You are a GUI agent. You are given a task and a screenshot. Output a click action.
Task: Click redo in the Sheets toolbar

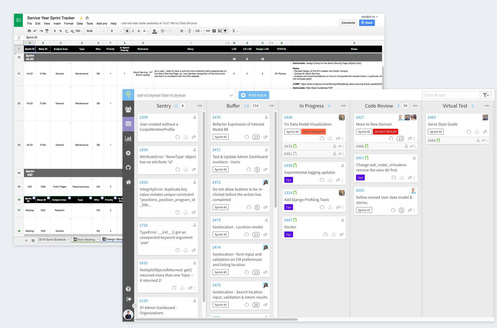point(41,31)
